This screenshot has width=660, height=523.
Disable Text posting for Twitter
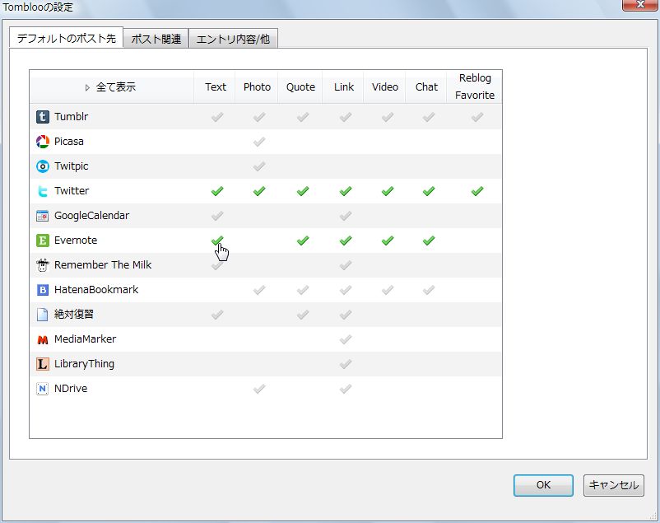pos(217,191)
